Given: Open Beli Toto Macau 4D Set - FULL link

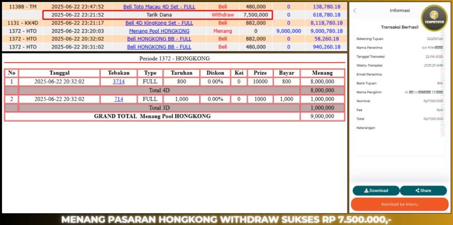Looking at the screenshot, I should pyautogui.click(x=159, y=6).
